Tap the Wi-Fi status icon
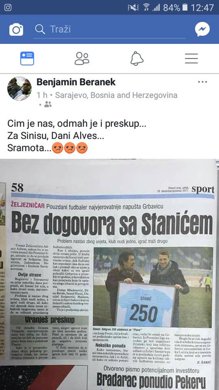Image resolution: width=219 pixels, height=390 pixels. [x=146, y=7]
